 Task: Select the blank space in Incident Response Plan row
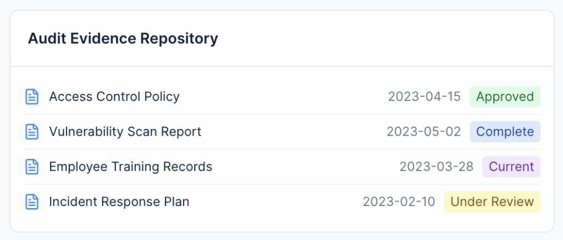click(275, 202)
